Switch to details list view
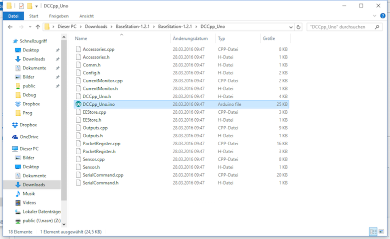The image size is (390, 239). [372, 232]
